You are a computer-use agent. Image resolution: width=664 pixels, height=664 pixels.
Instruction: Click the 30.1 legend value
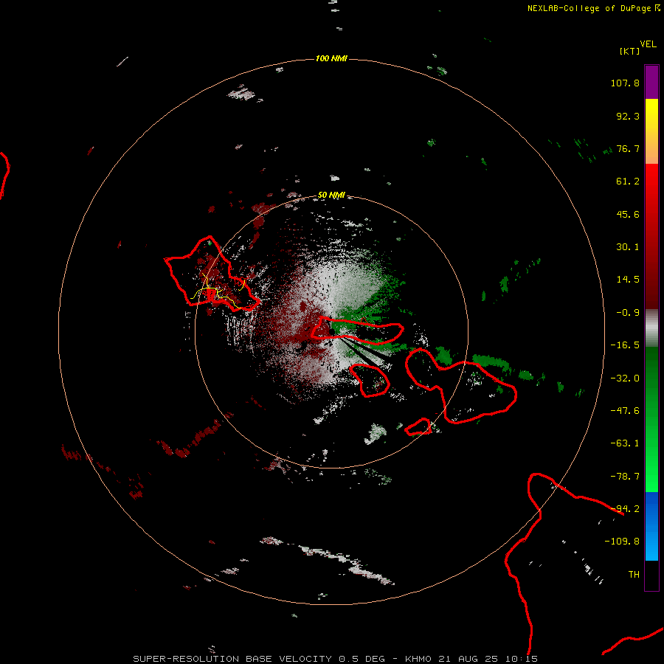pyautogui.click(x=628, y=247)
